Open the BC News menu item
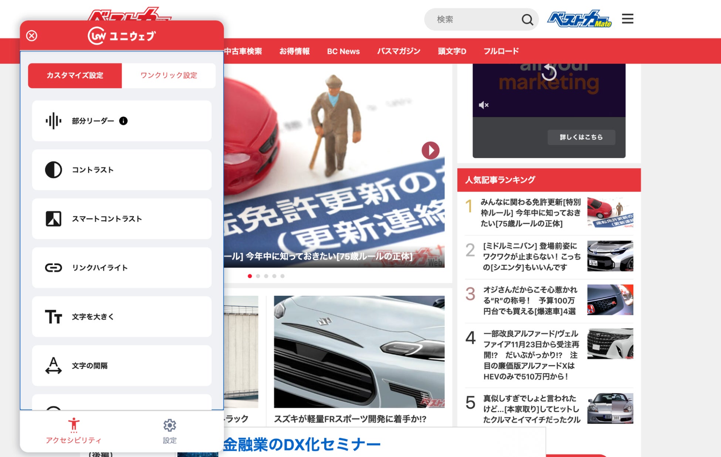The height and width of the screenshot is (457, 721). tap(343, 51)
